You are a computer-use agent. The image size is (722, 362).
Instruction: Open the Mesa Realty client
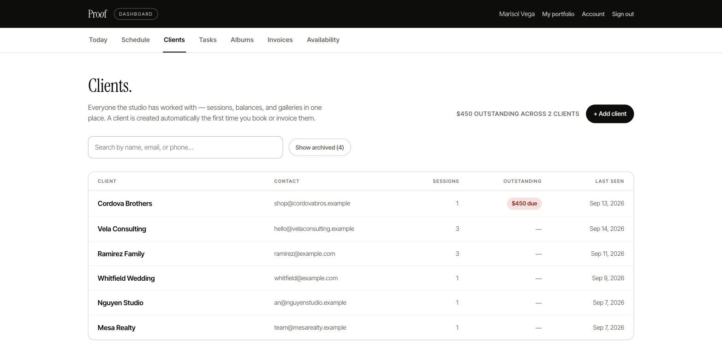click(x=117, y=328)
